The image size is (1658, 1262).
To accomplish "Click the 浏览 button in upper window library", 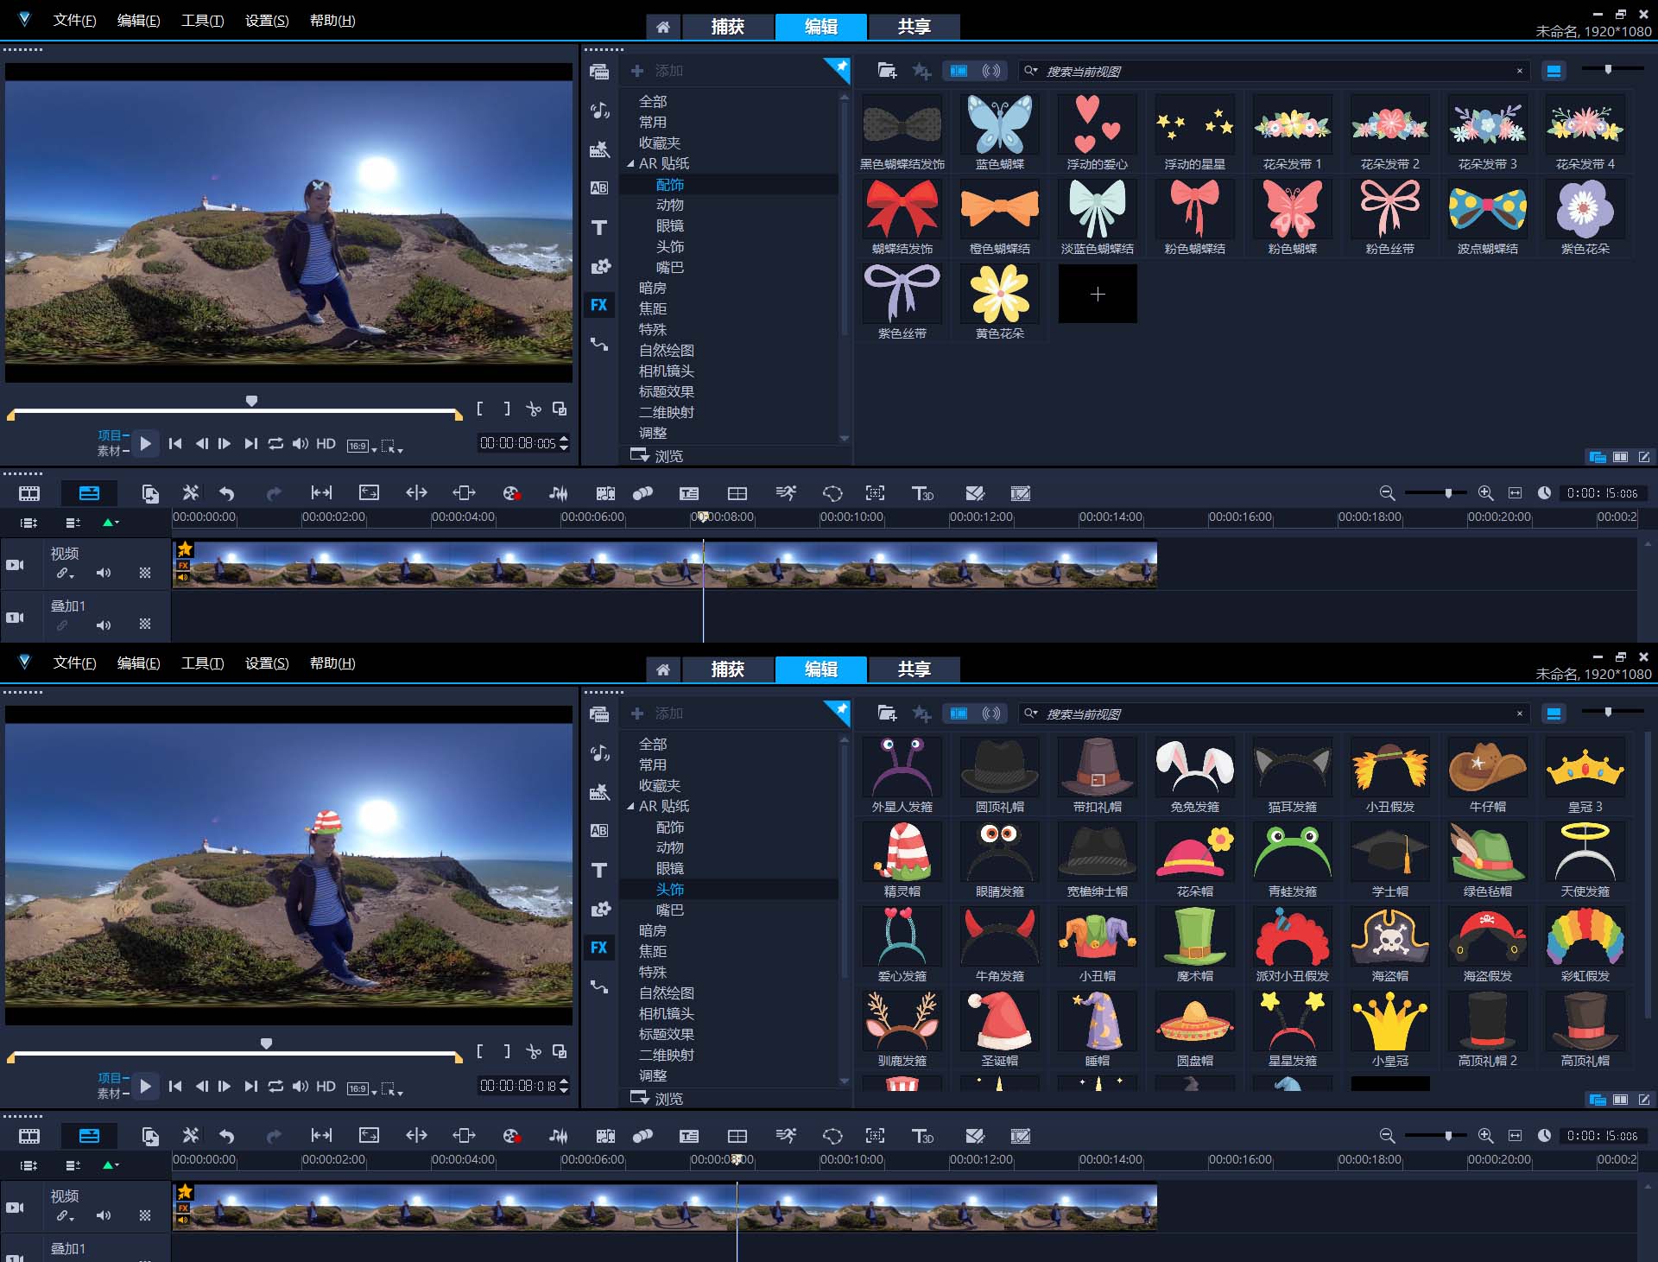I will tap(656, 455).
